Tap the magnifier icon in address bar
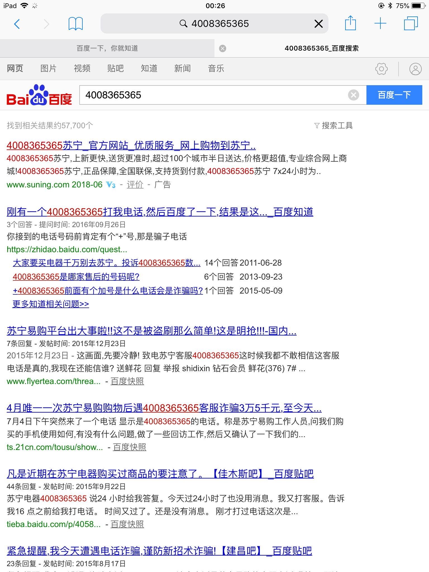This screenshot has height=572, width=429. point(183,24)
